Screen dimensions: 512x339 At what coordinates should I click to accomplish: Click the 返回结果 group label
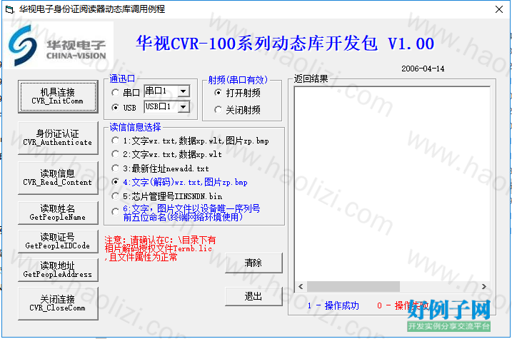pos(311,79)
